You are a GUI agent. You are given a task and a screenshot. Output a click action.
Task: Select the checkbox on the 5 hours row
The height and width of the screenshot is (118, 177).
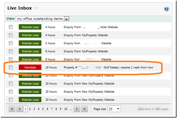tap(11, 43)
